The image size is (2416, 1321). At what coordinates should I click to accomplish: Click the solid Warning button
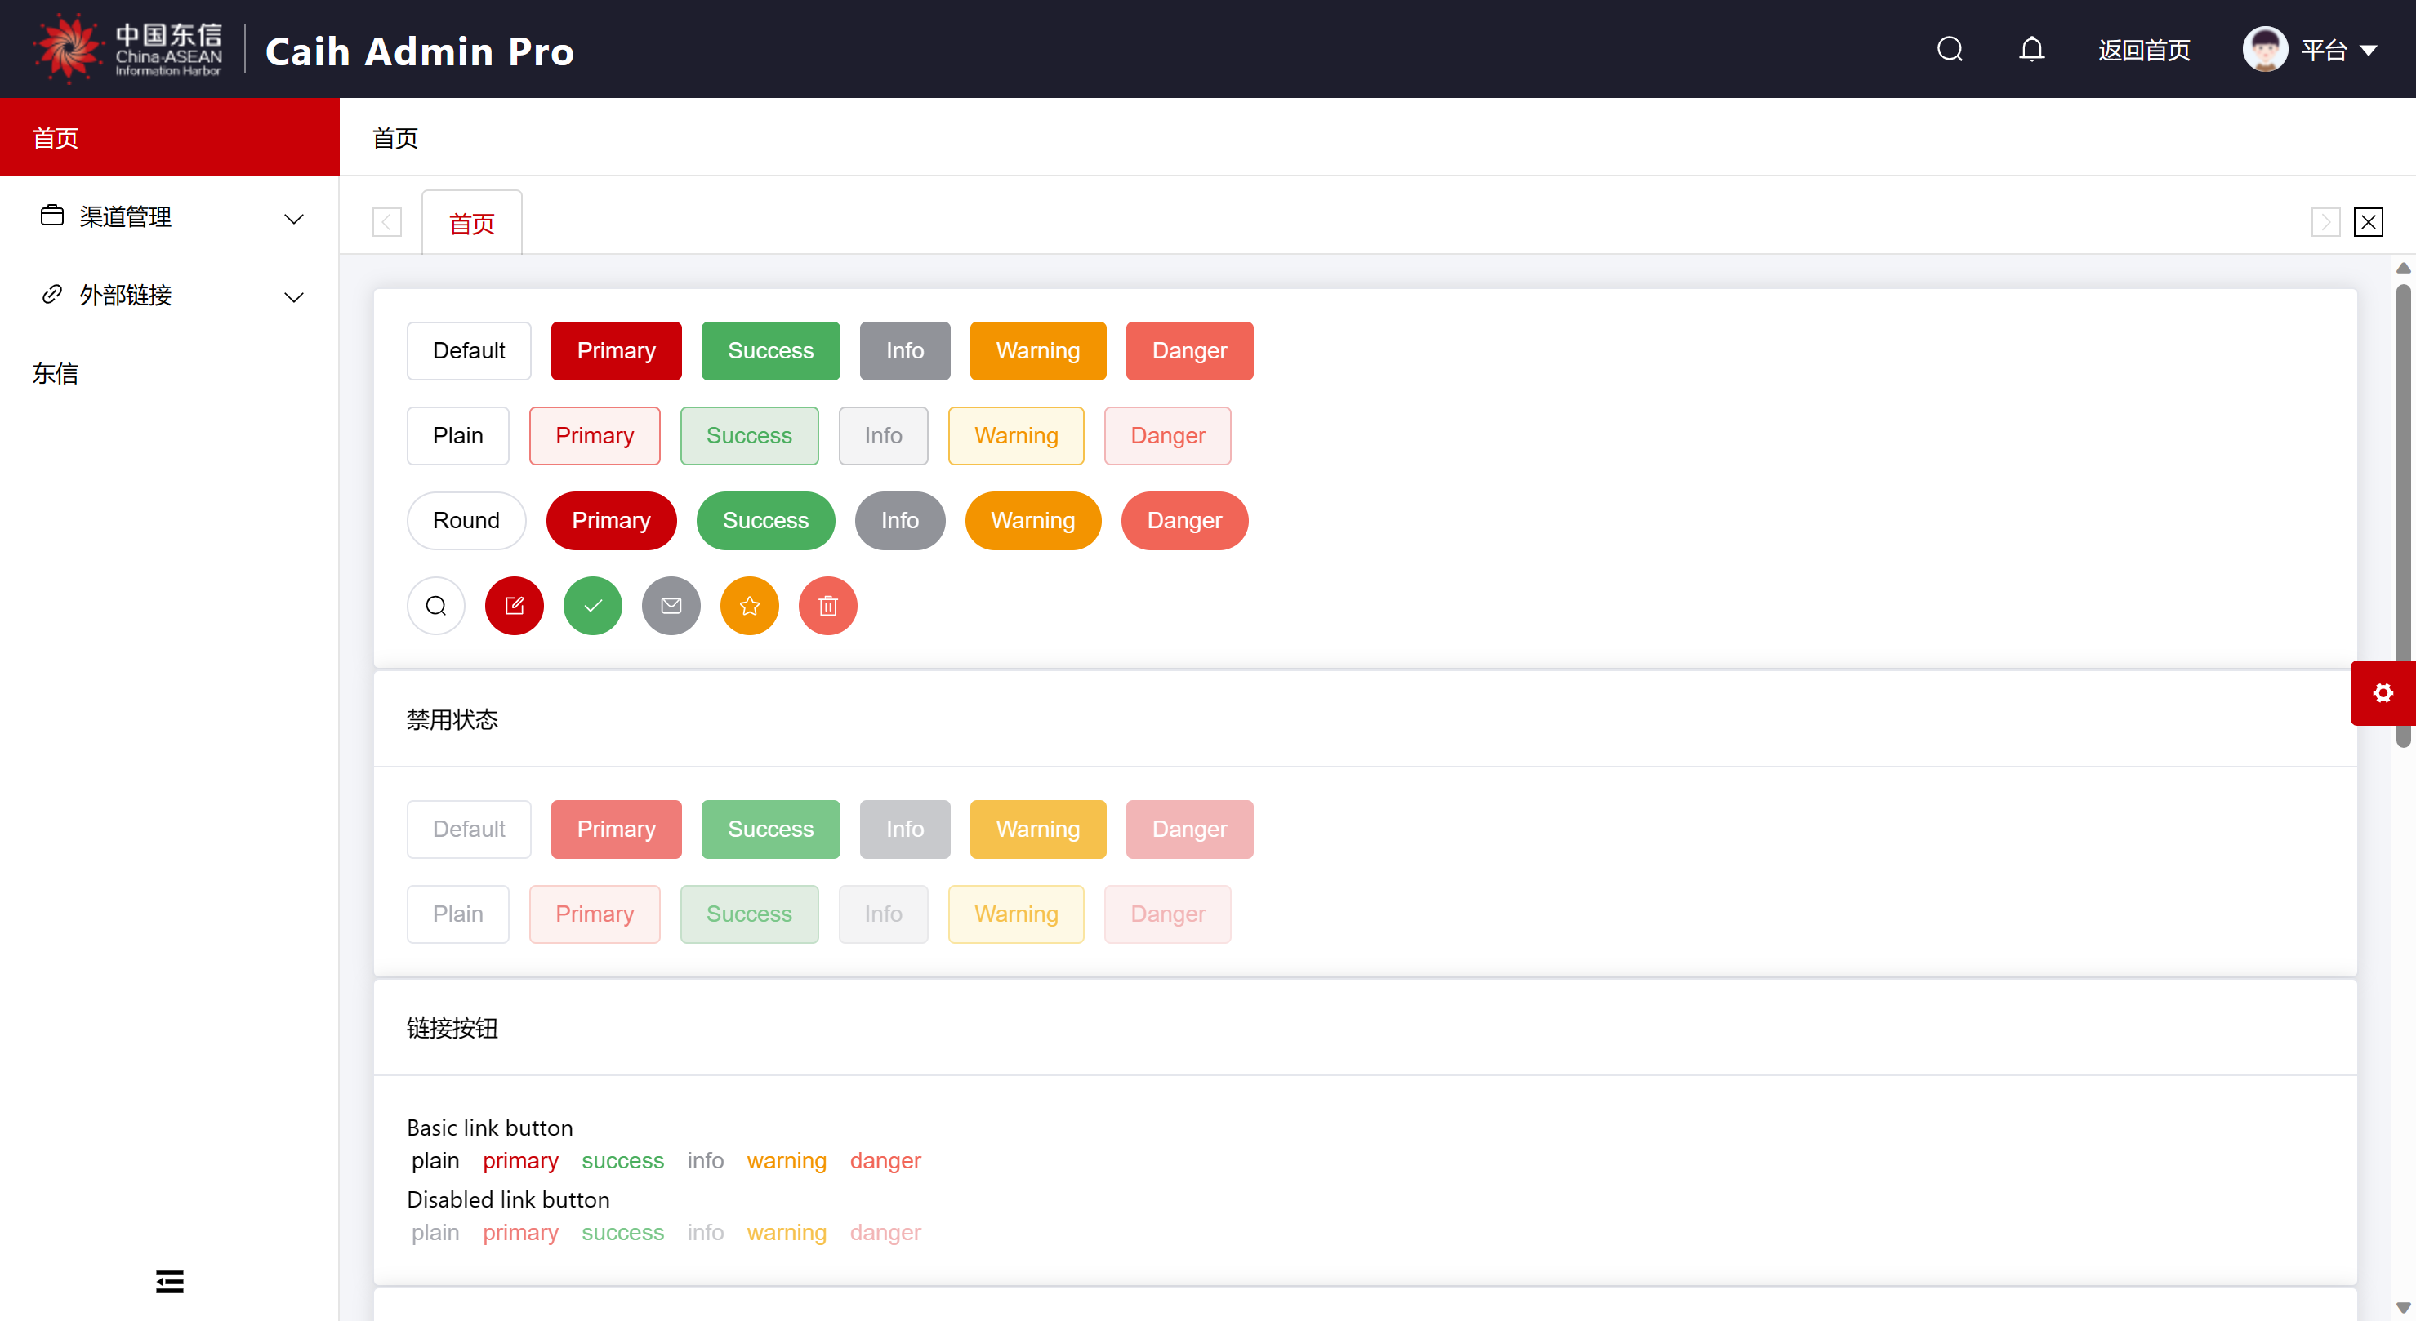pyautogui.click(x=1037, y=350)
